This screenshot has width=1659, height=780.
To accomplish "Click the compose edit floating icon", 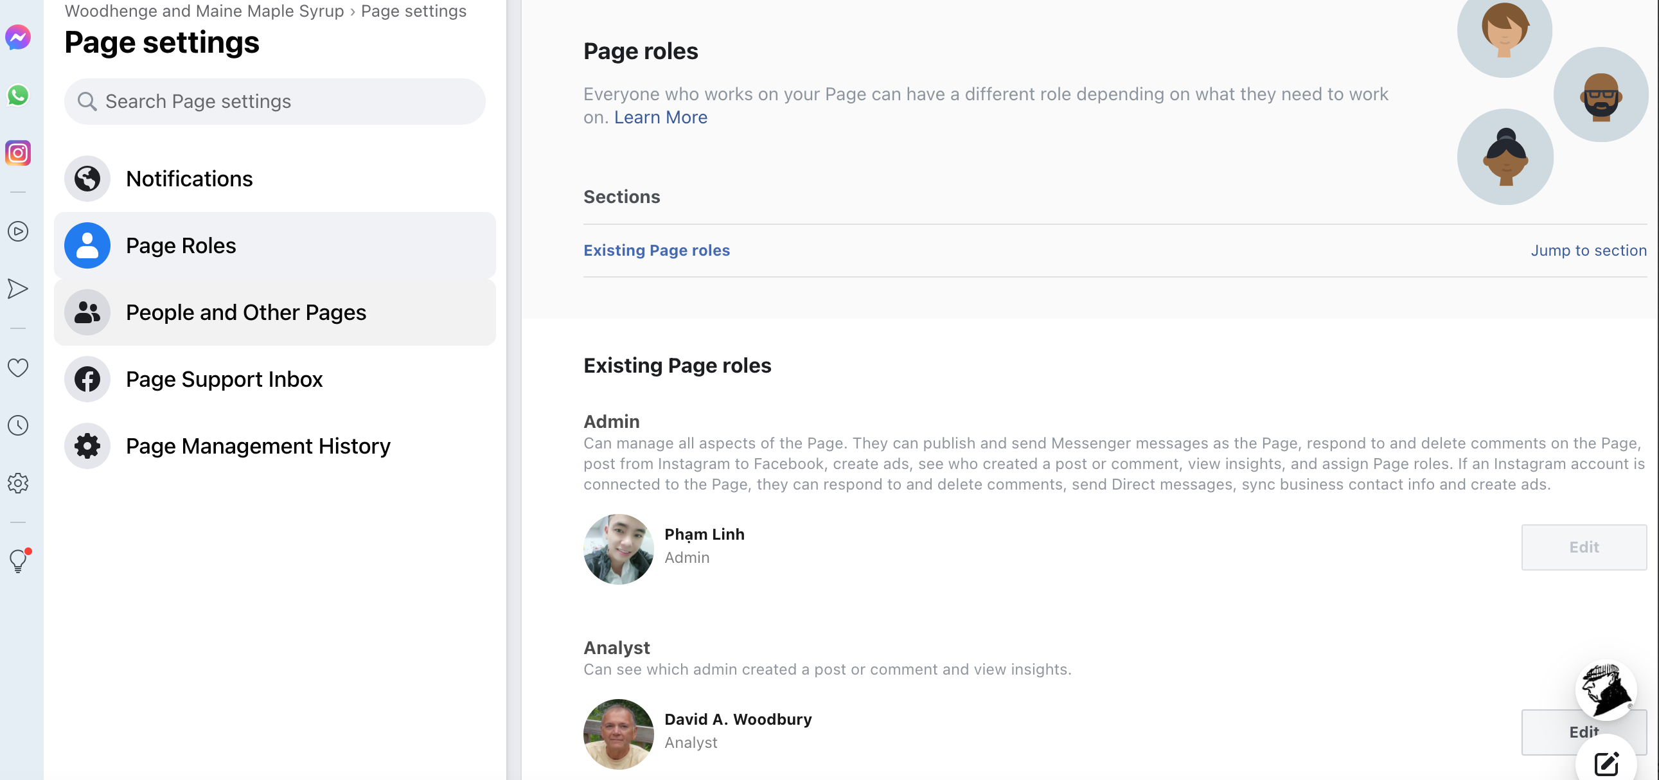I will point(1606,764).
